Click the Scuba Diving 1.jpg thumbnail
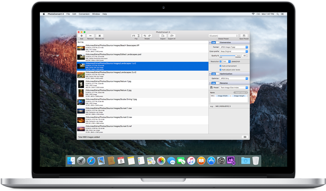 tap(81, 102)
